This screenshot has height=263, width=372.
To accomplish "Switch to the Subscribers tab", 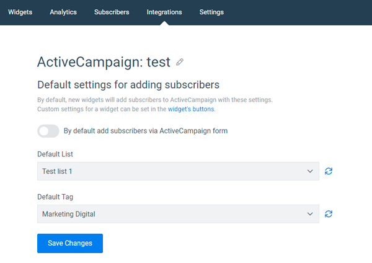I will 112,12.
